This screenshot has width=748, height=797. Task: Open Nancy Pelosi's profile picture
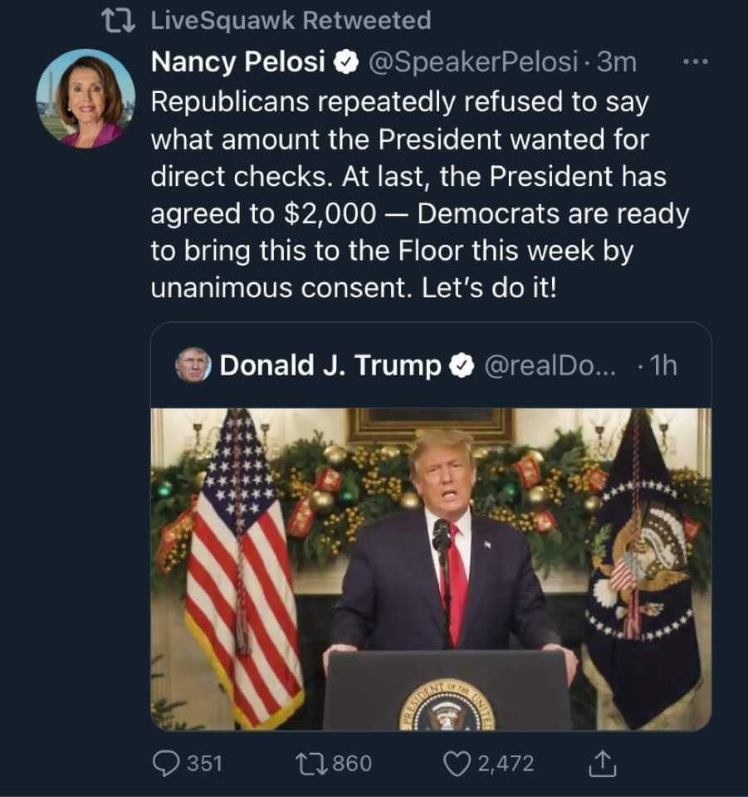[x=86, y=99]
